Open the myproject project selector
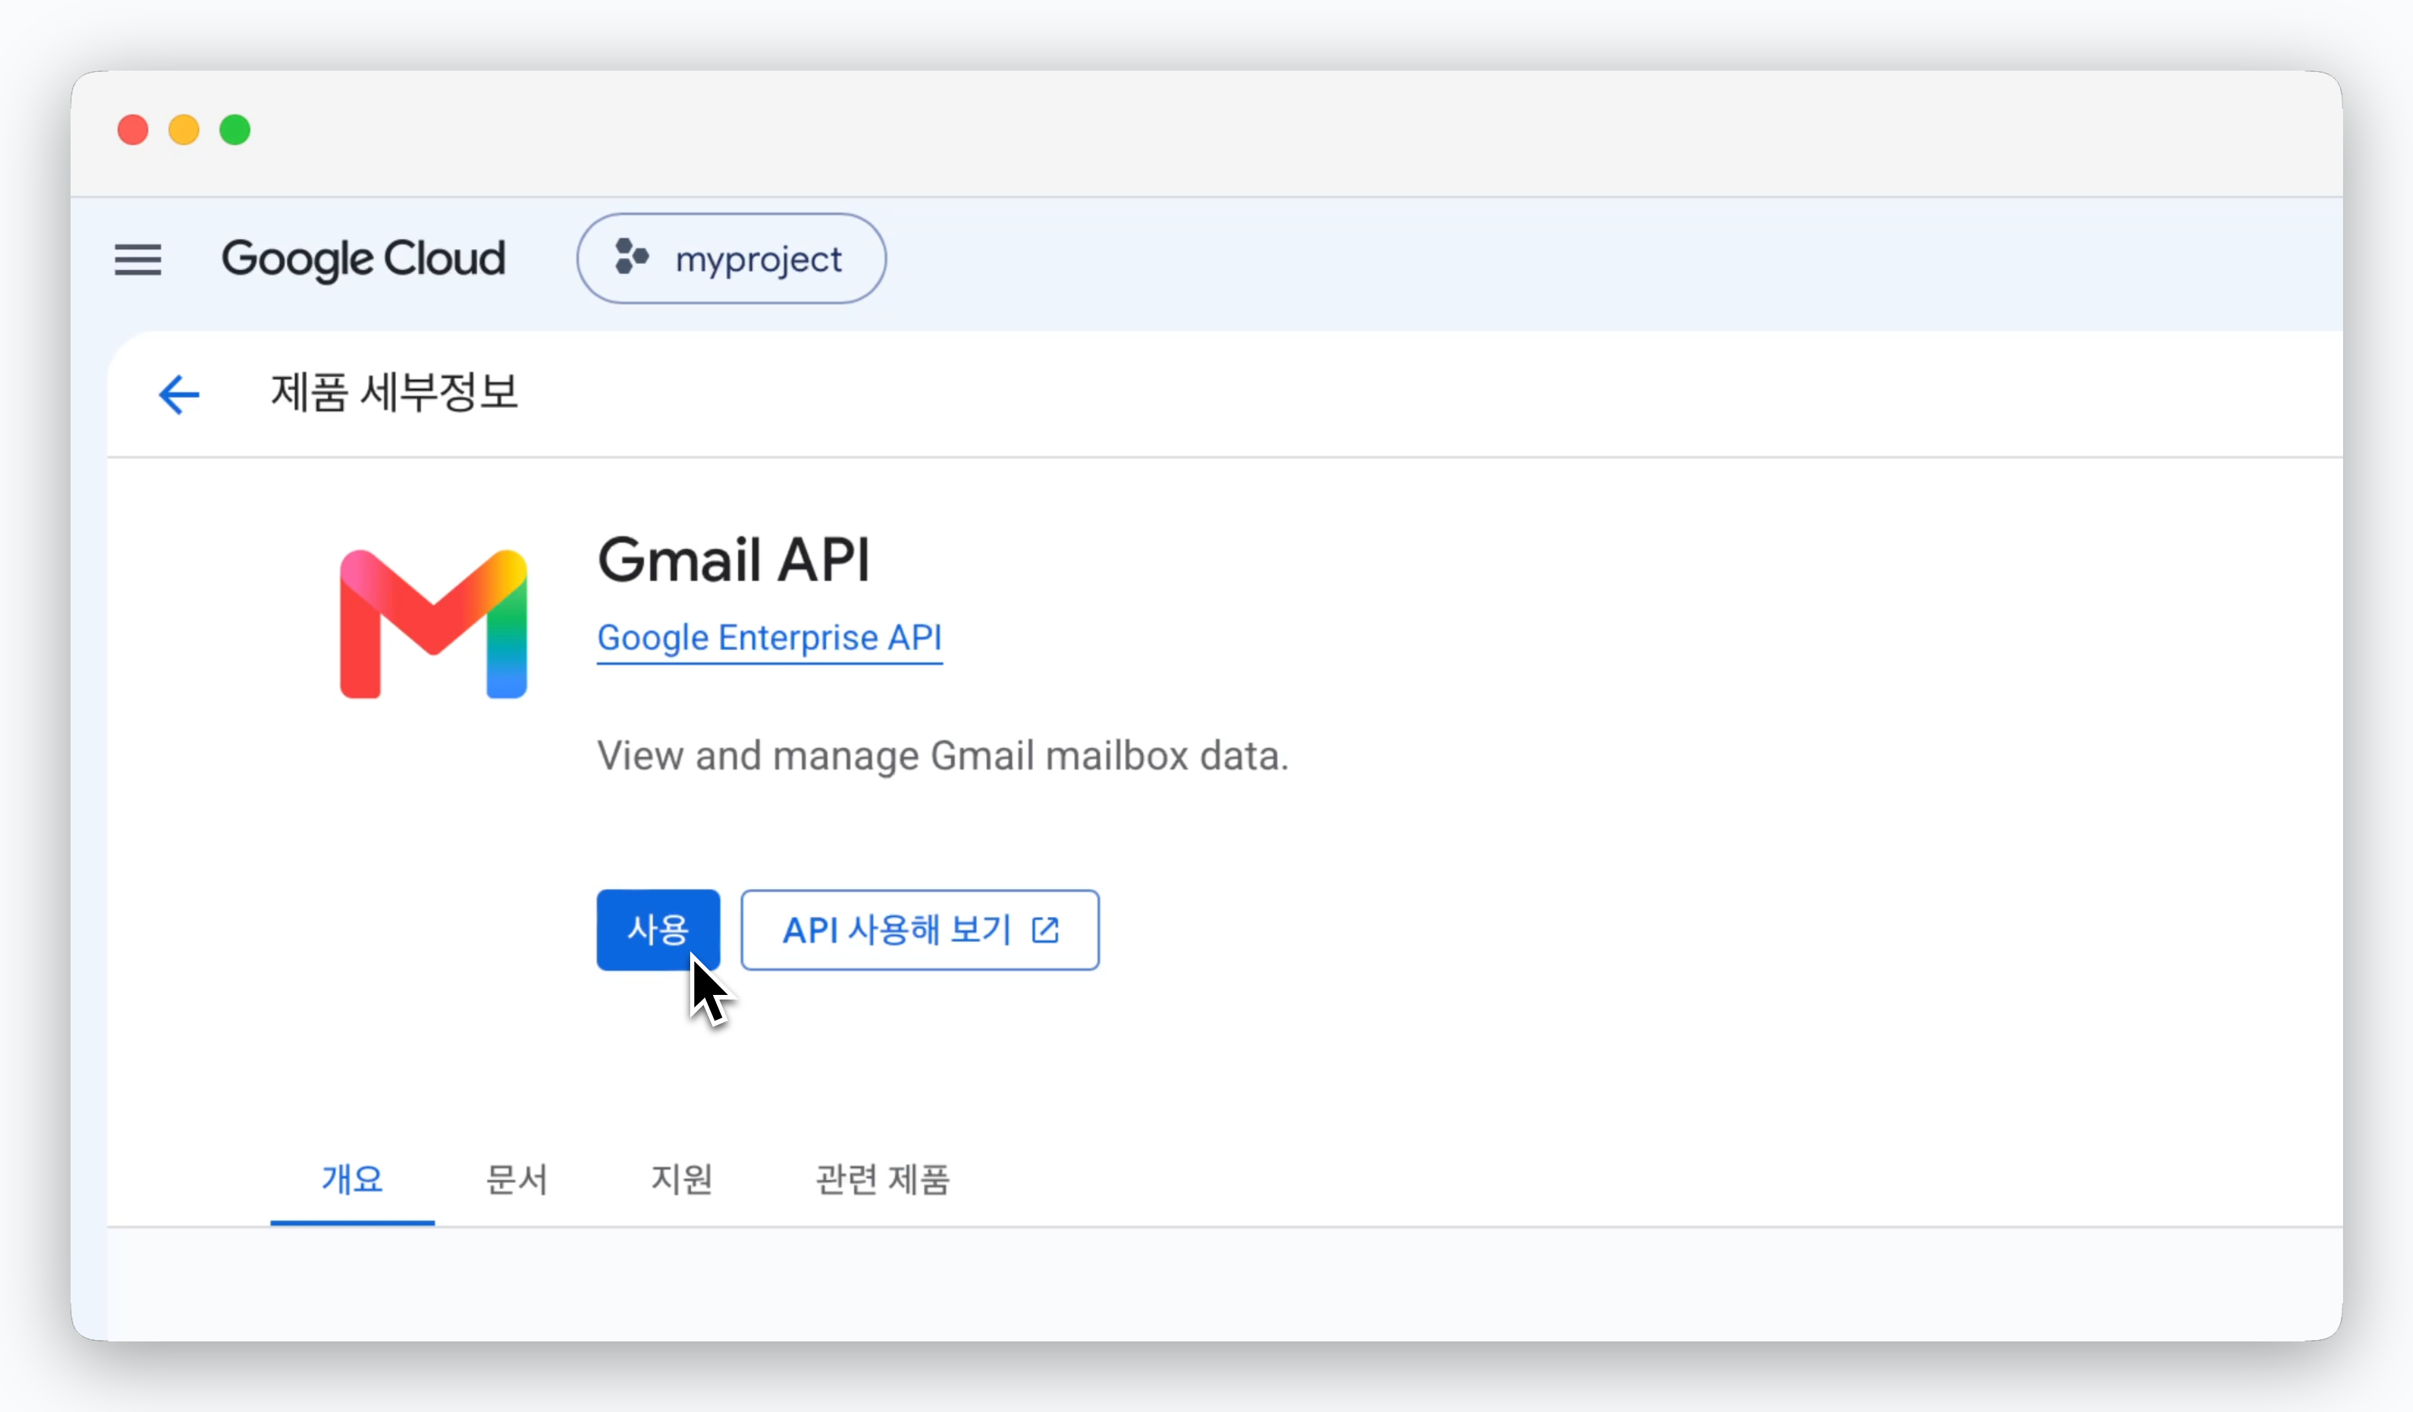 point(731,259)
